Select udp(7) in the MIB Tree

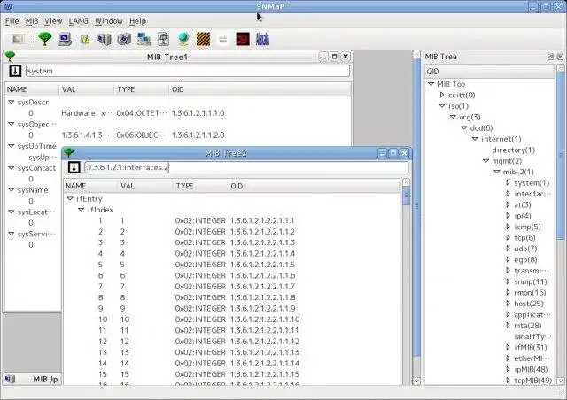click(525, 249)
